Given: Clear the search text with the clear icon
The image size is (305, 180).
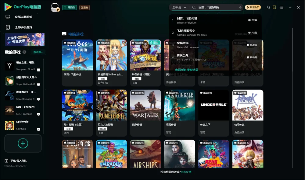Looking at the screenshot, I should tap(240, 7).
